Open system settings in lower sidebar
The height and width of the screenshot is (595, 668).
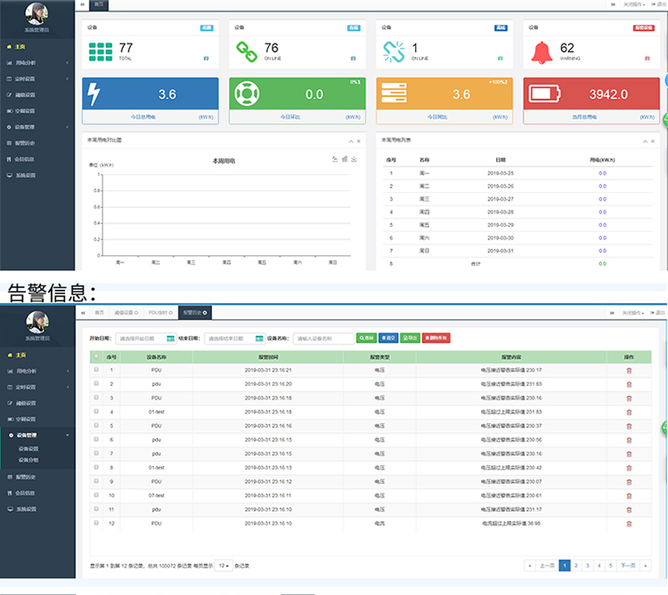[x=25, y=509]
